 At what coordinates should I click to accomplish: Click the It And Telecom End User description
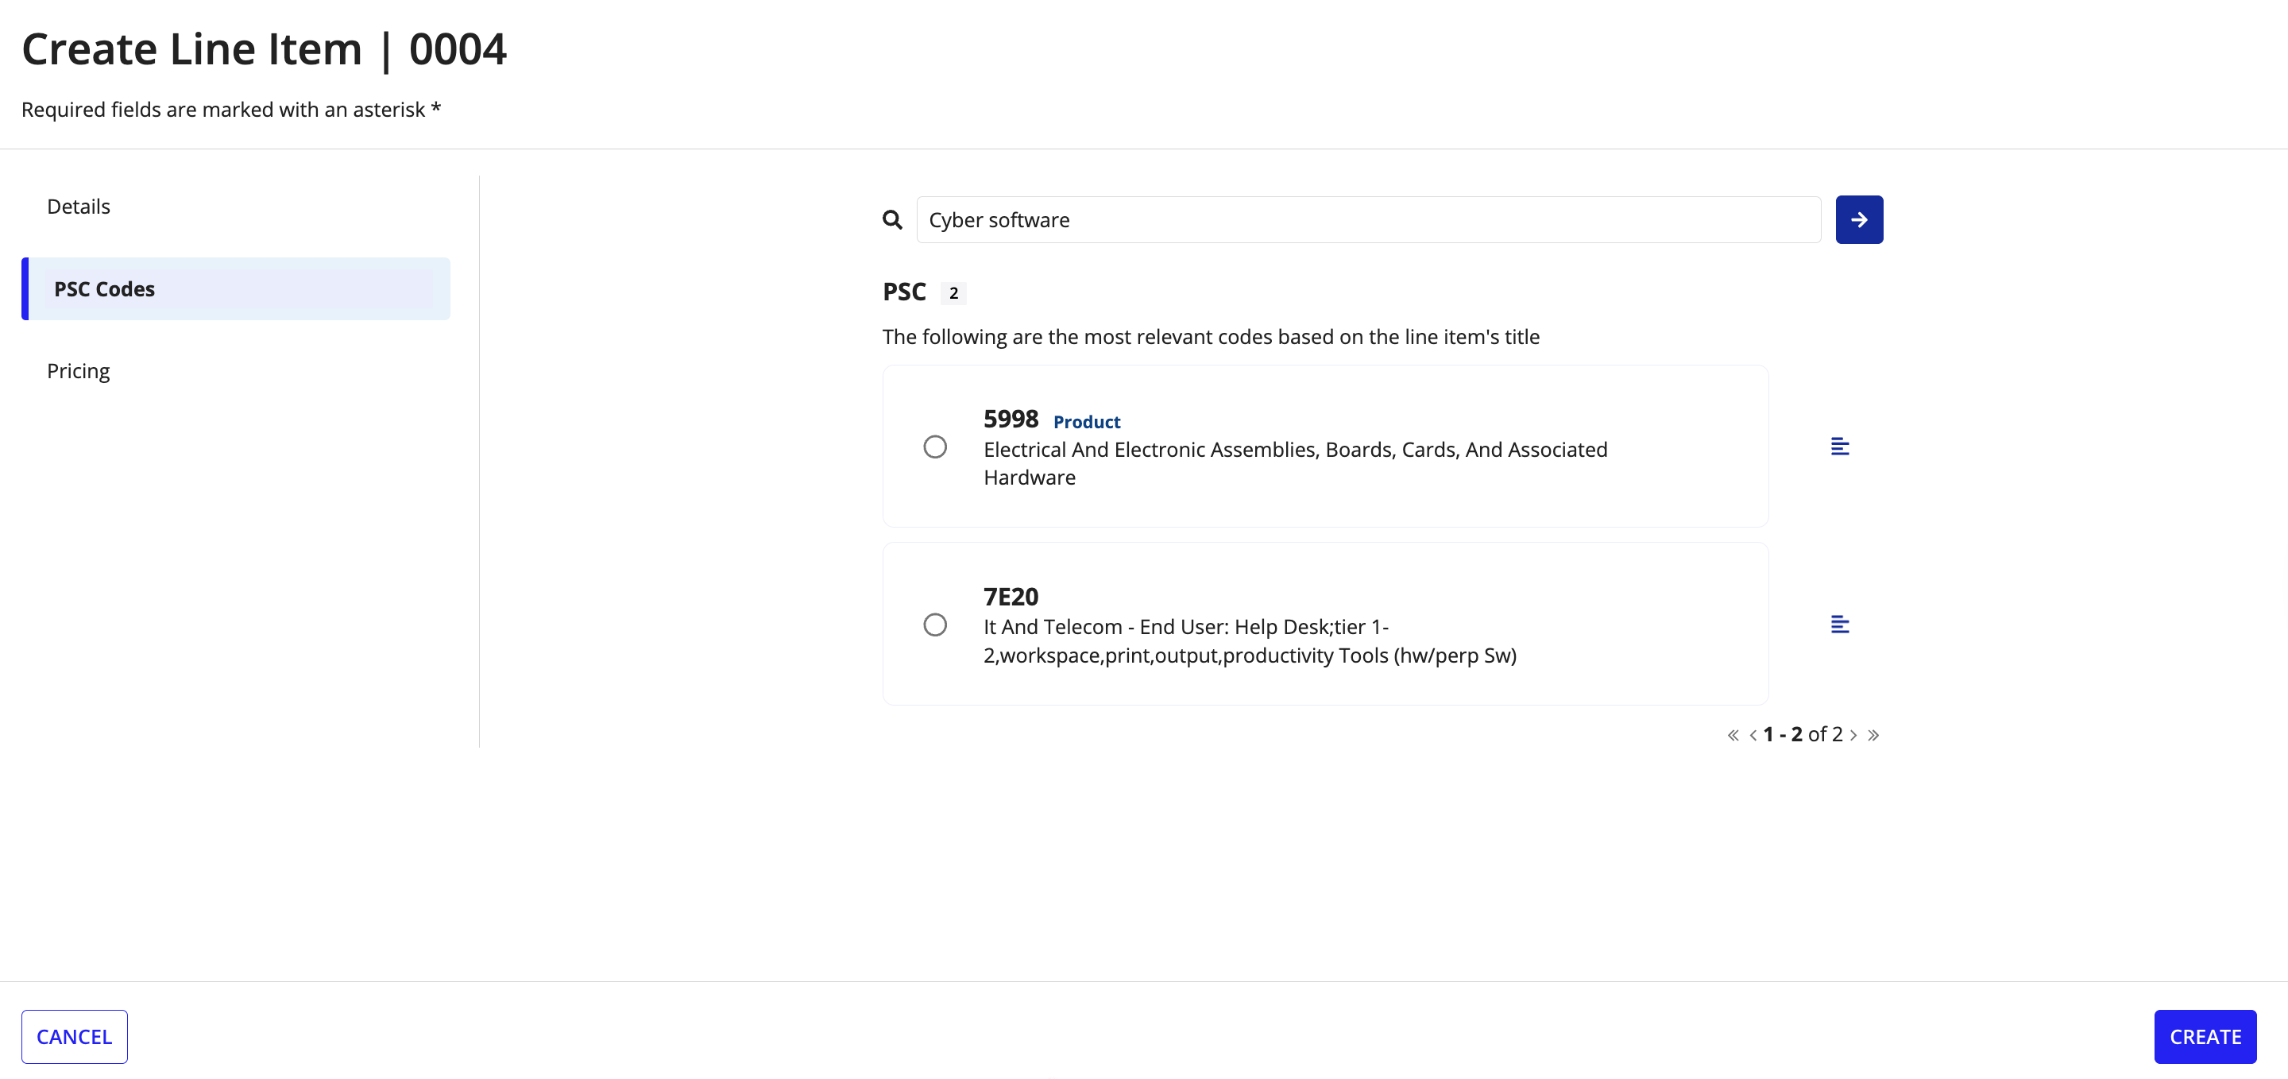coord(1250,641)
